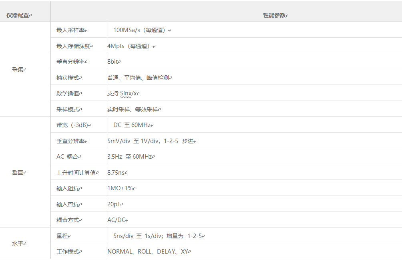
Task: Select the 垂直 category cell
Action: pos(18,172)
